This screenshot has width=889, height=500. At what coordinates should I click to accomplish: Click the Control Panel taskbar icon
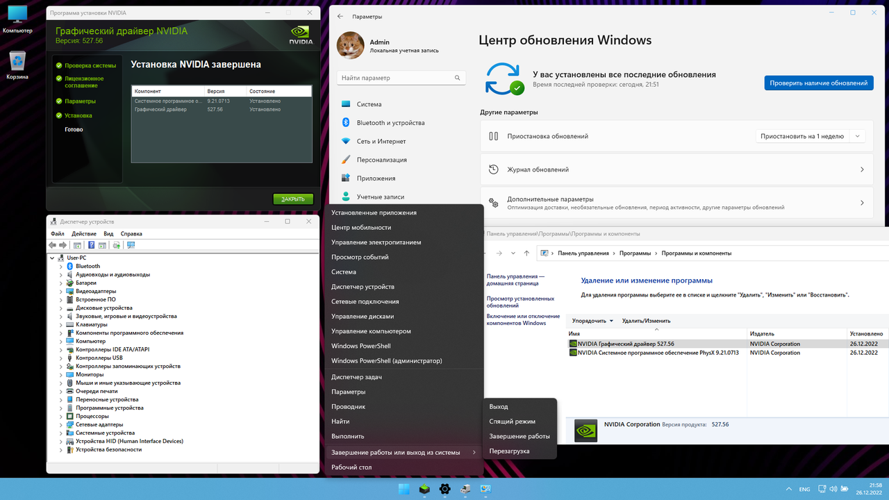[485, 489]
